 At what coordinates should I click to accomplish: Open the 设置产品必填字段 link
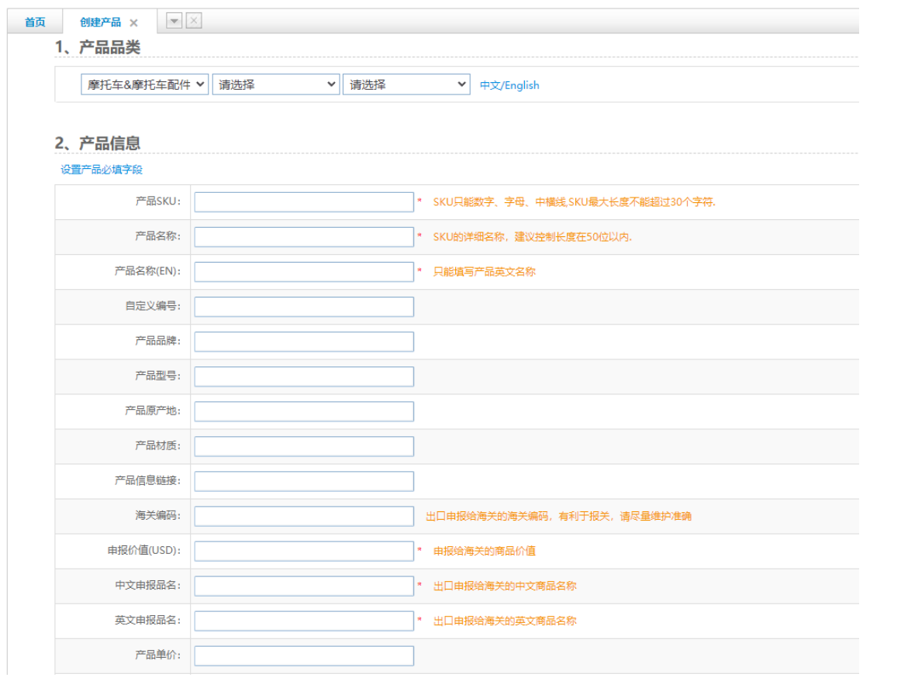pos(102,170)
